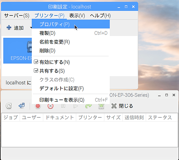179x160 pixels.
Task: Click the blue plus add icon
Action: coord(9,28)
